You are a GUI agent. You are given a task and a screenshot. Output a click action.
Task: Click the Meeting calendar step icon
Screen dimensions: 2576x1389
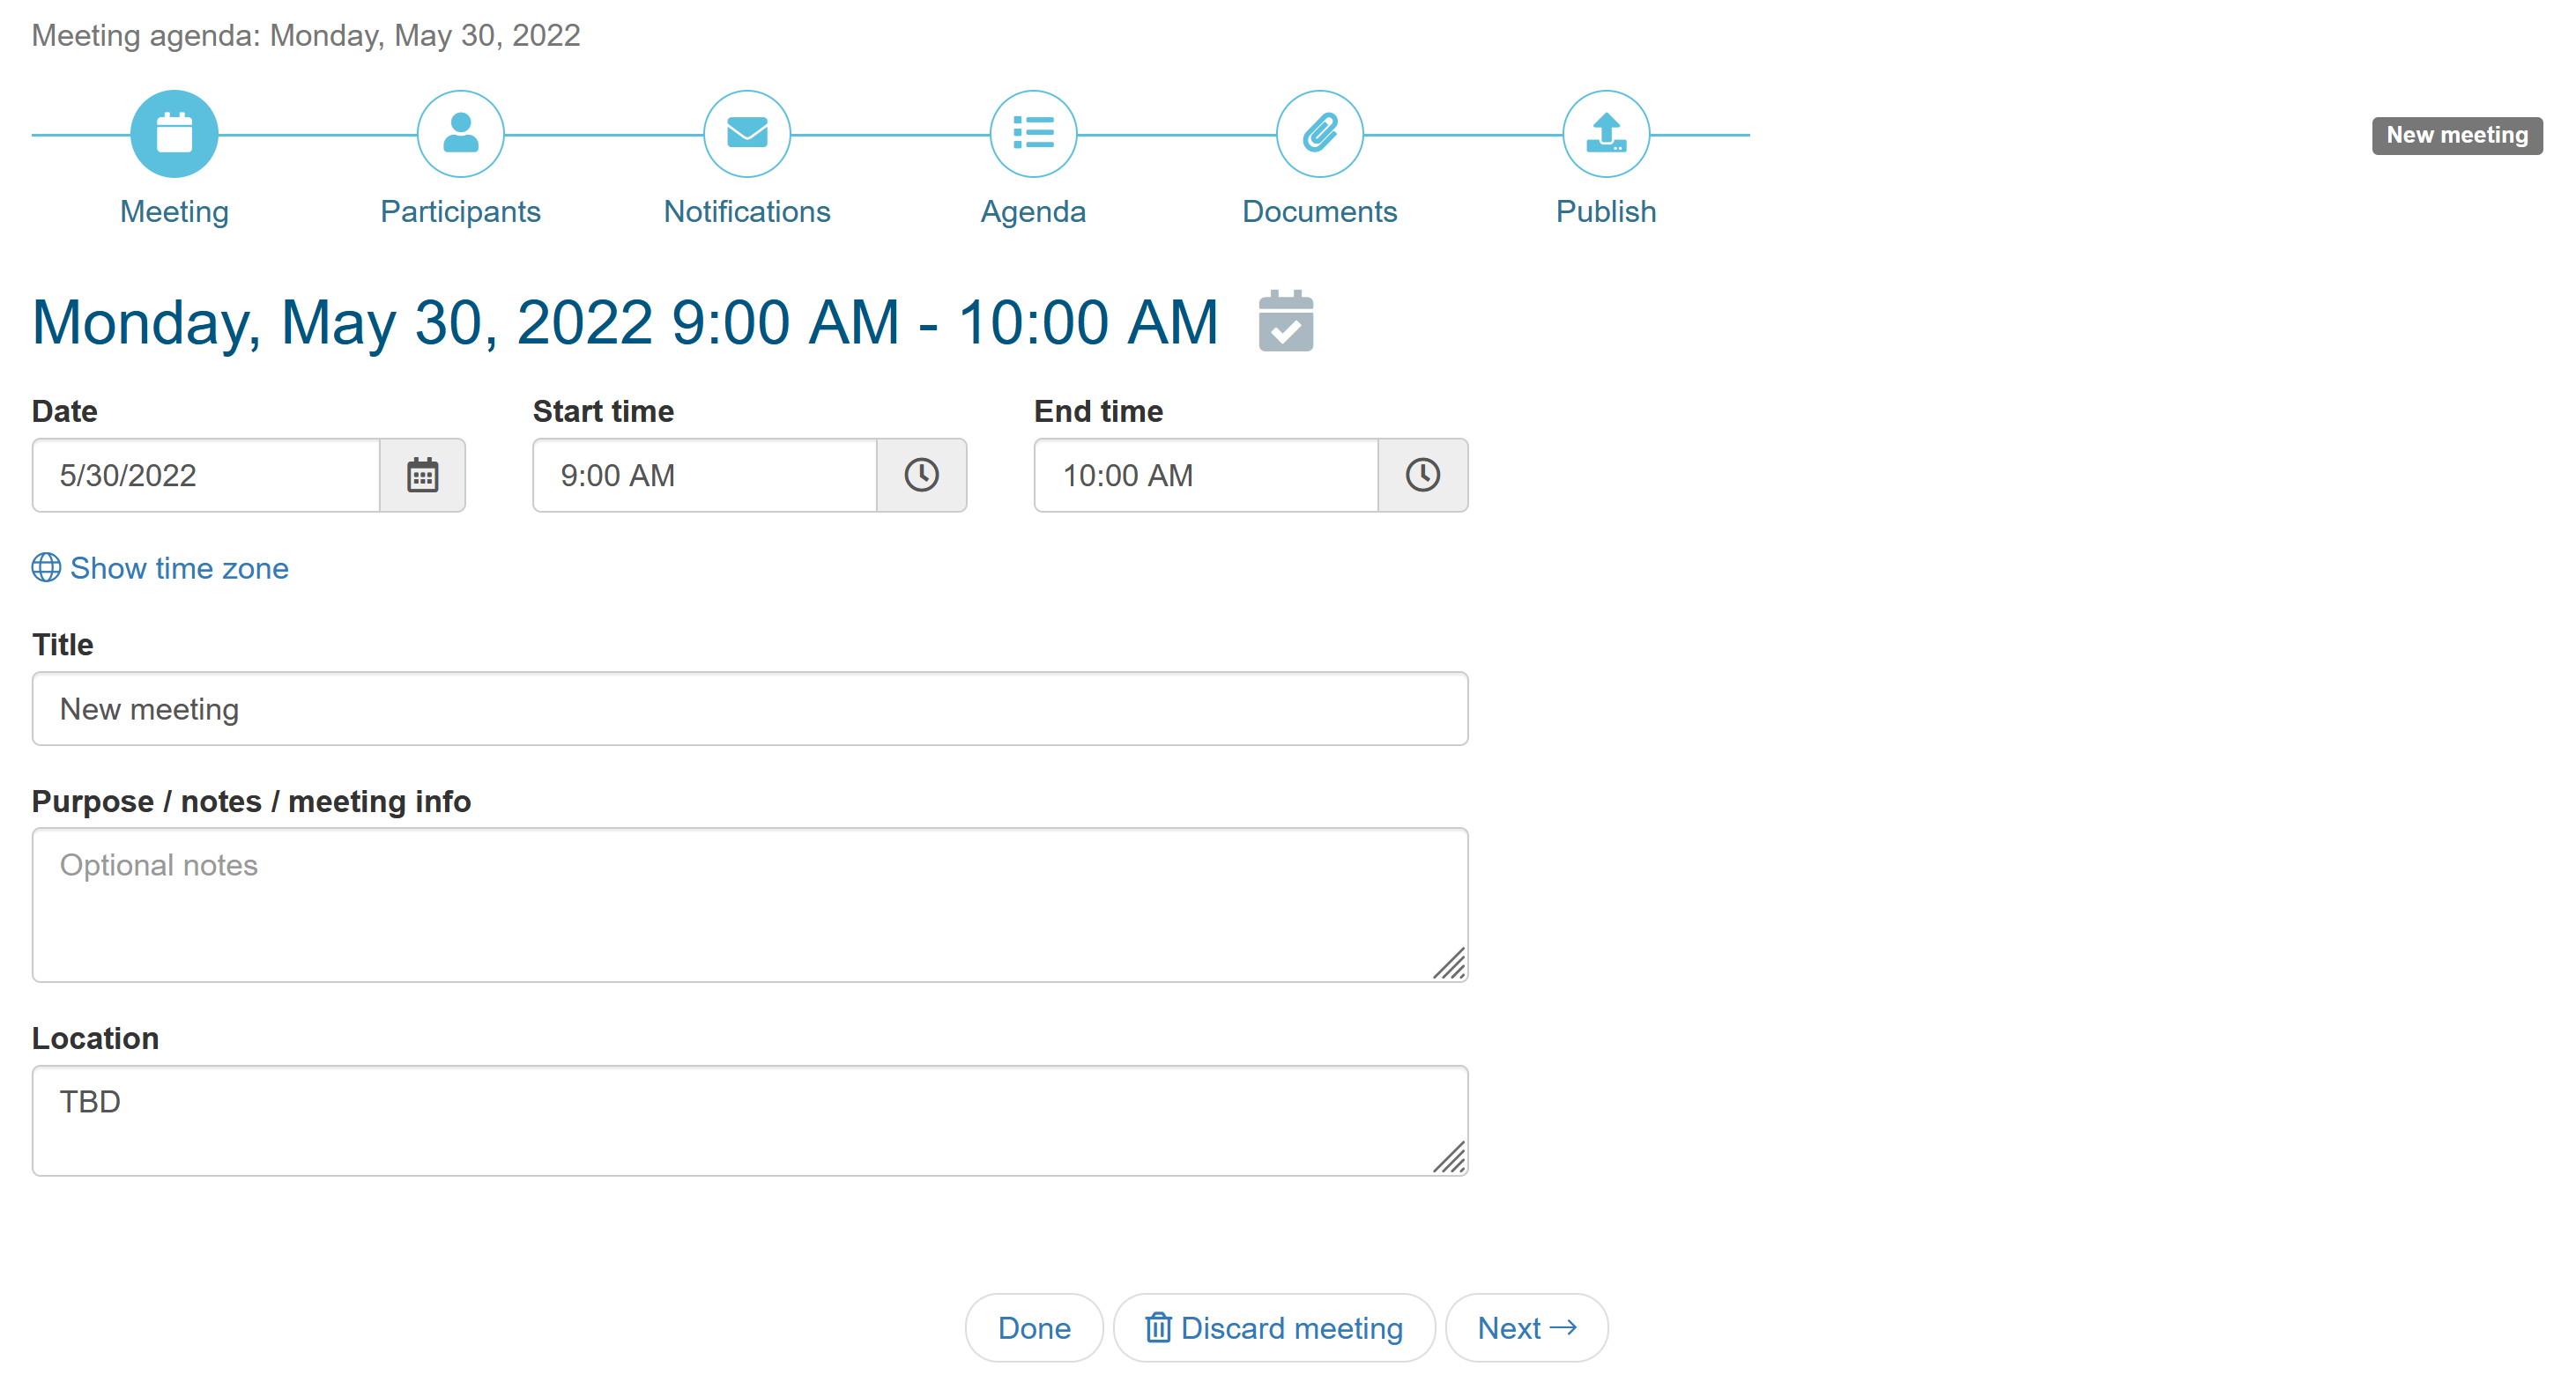pos(174,134)
